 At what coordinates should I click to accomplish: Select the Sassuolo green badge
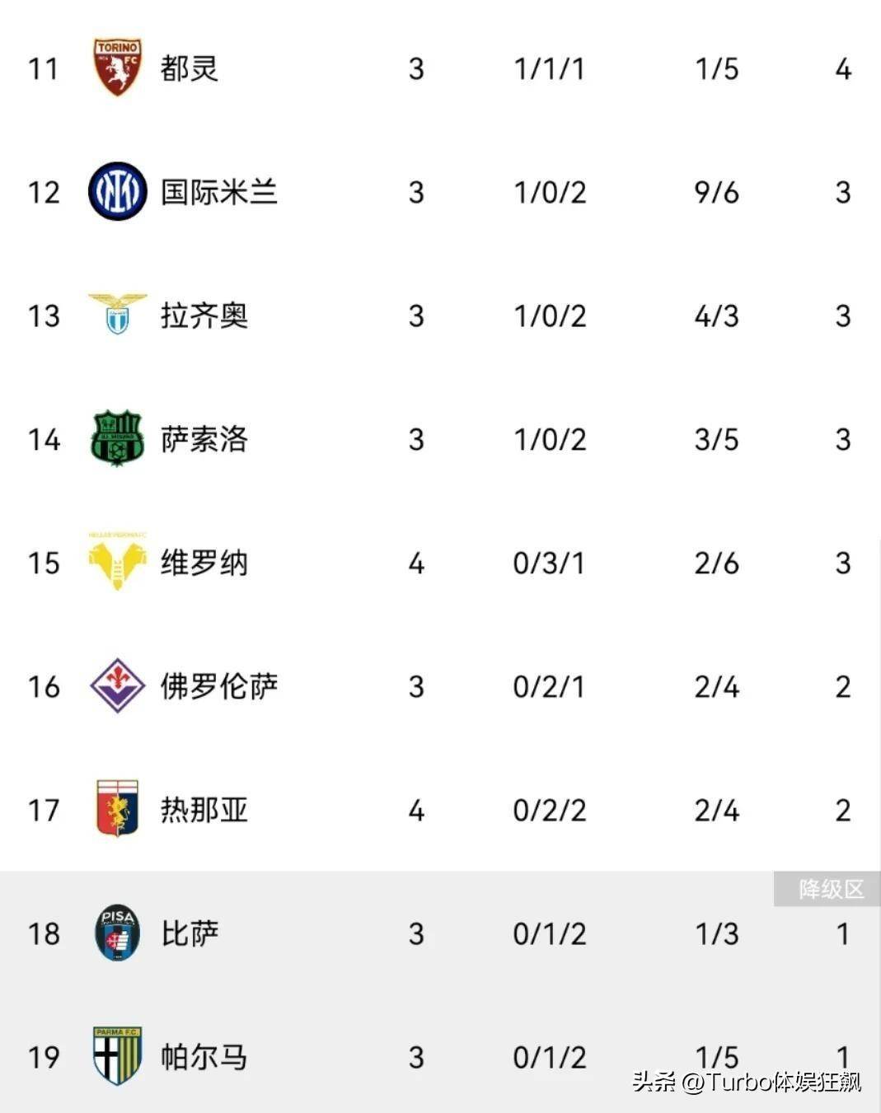coord(117,438)
